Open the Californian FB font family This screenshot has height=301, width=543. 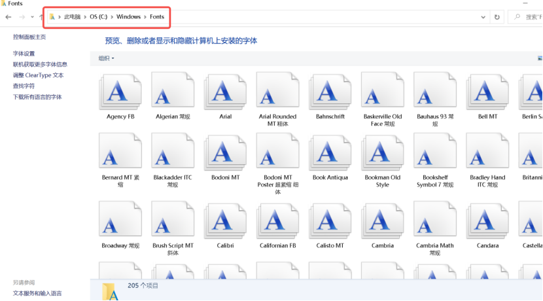pos(277,221)
